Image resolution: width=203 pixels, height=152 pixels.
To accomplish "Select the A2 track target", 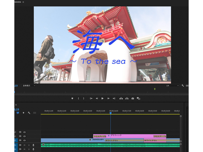I will click(x=16, y=149).
